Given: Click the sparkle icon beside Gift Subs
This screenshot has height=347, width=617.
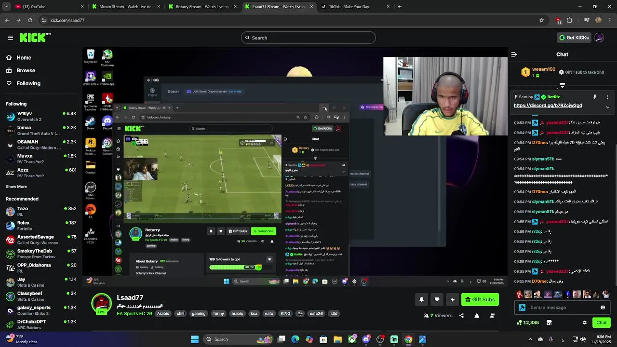Looking at the screenshot, I should (x=452, y=299).
